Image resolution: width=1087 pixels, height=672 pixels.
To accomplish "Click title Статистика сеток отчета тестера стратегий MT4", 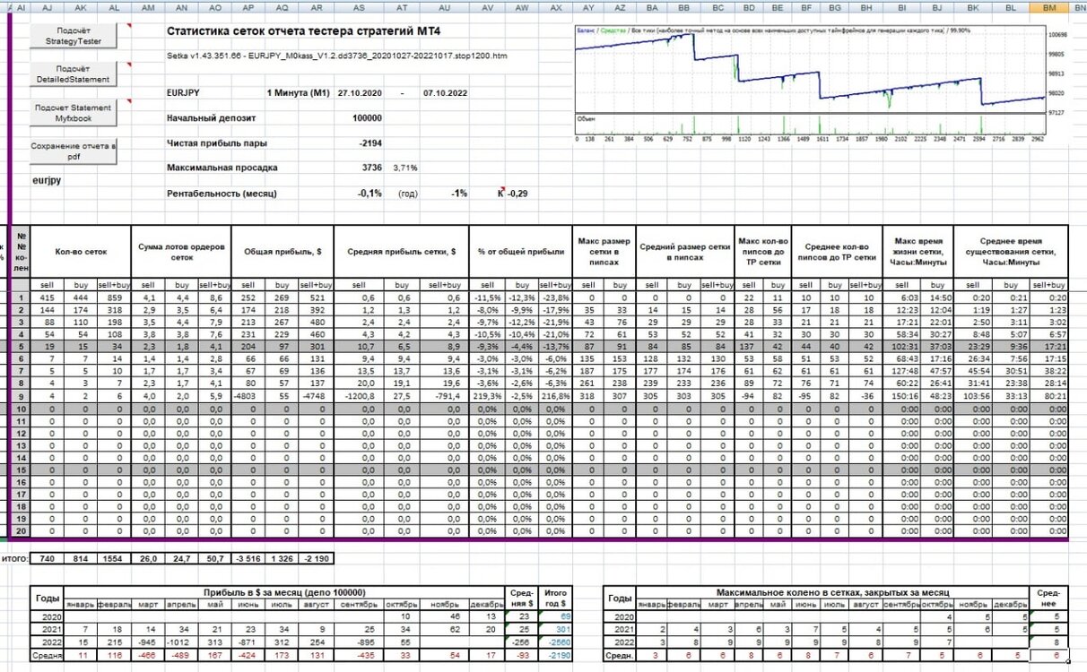I will click(x=305, y=31).
